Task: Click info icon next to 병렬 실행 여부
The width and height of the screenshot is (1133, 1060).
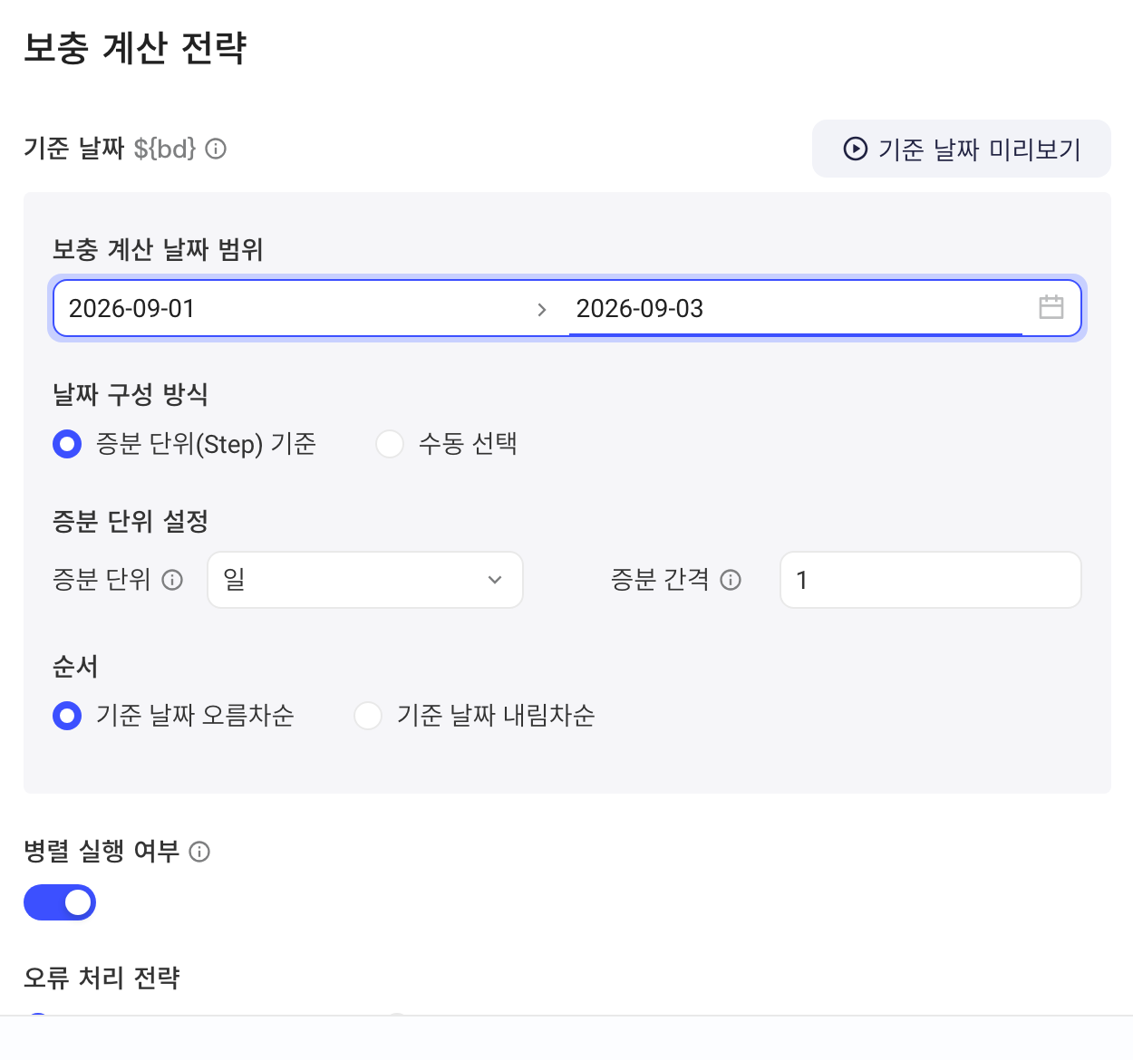Action: tap(199, 852)
